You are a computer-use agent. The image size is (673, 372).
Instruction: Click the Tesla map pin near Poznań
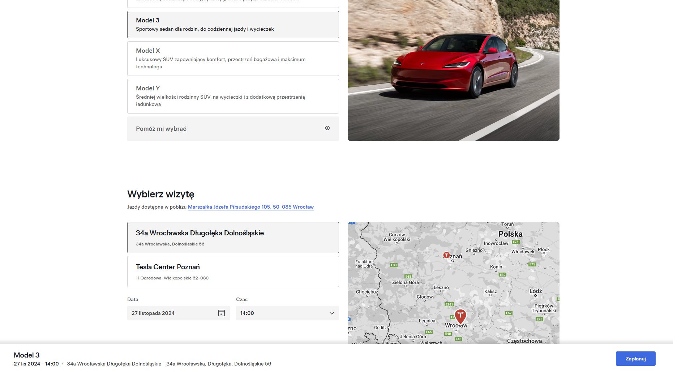446,255
